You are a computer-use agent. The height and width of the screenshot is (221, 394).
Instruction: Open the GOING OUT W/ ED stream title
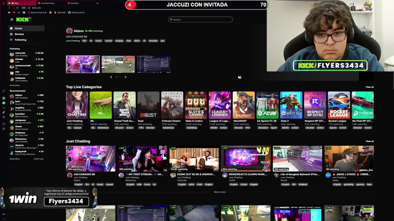196,174
